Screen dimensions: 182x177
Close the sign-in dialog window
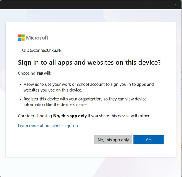pyautogui.click(x=175, y=5)
